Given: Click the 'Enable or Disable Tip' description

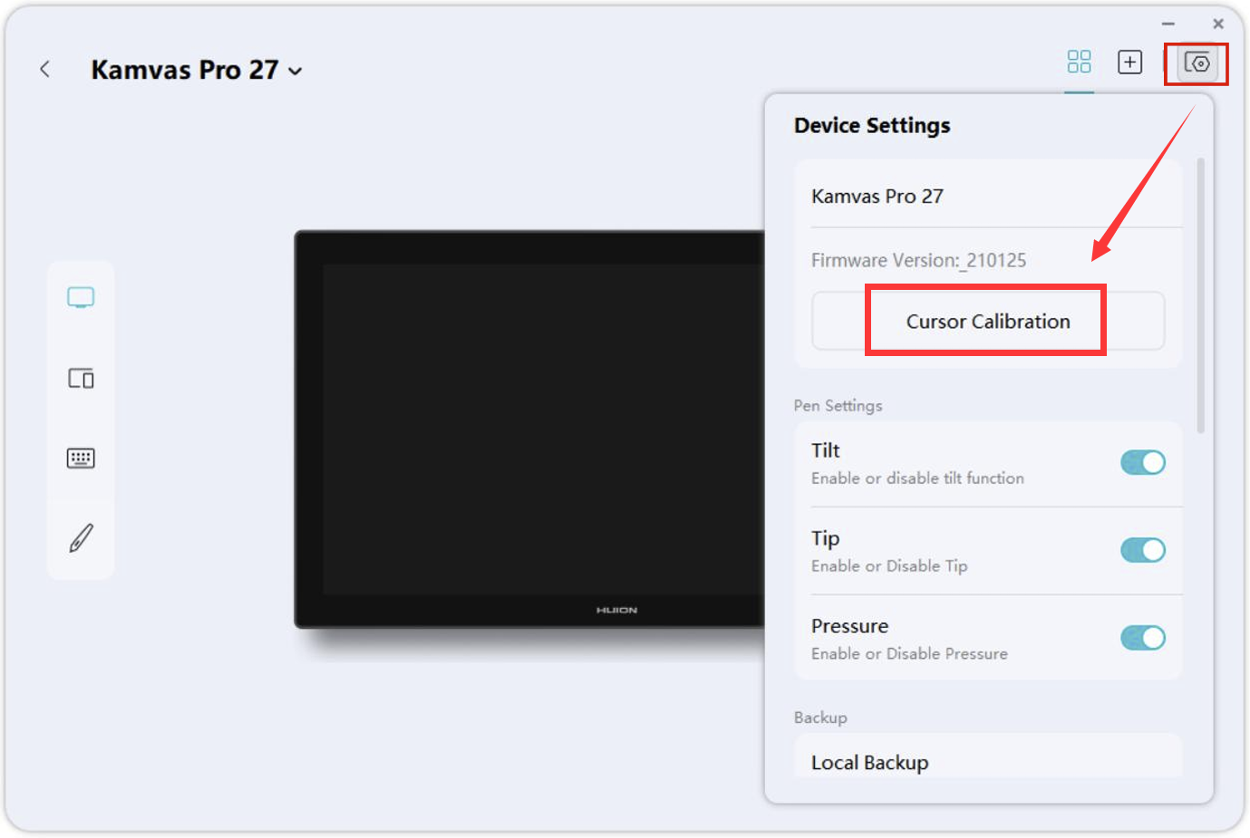Looking at the screenshot, I should [889, 566].
